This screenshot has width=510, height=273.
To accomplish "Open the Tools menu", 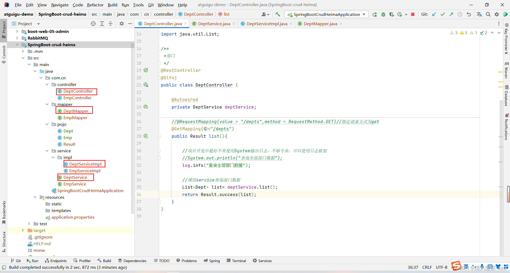I will click(x=138, y=5).
